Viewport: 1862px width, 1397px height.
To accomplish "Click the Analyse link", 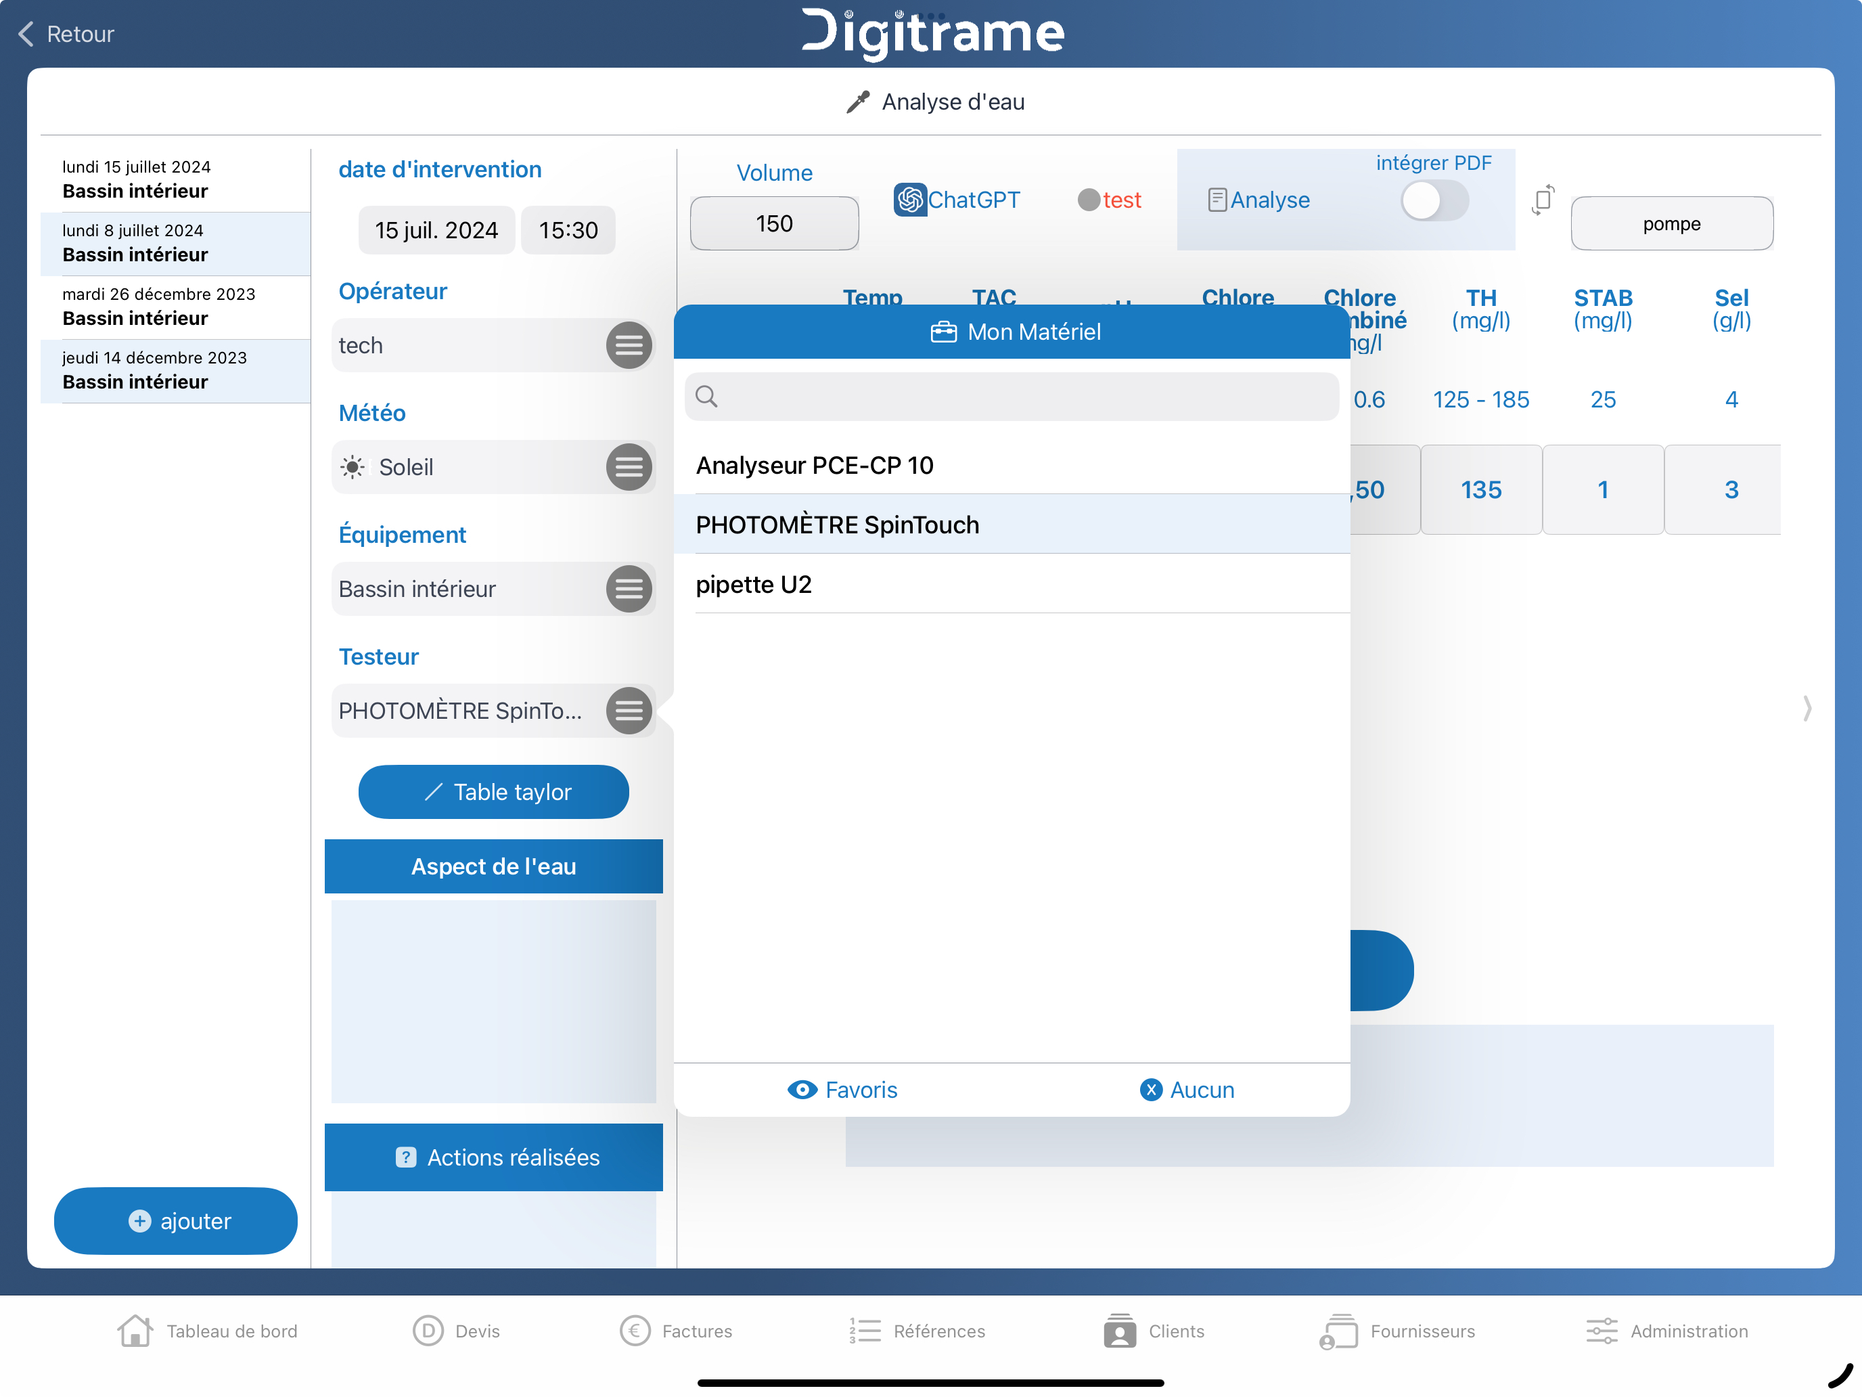I will (1258, 200).
